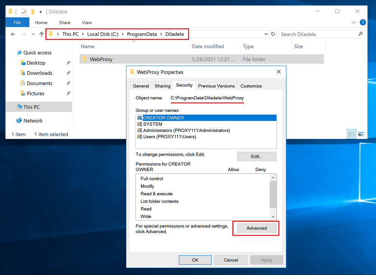Click the Diladele breadcrumb segment

[x=175, y=34]
